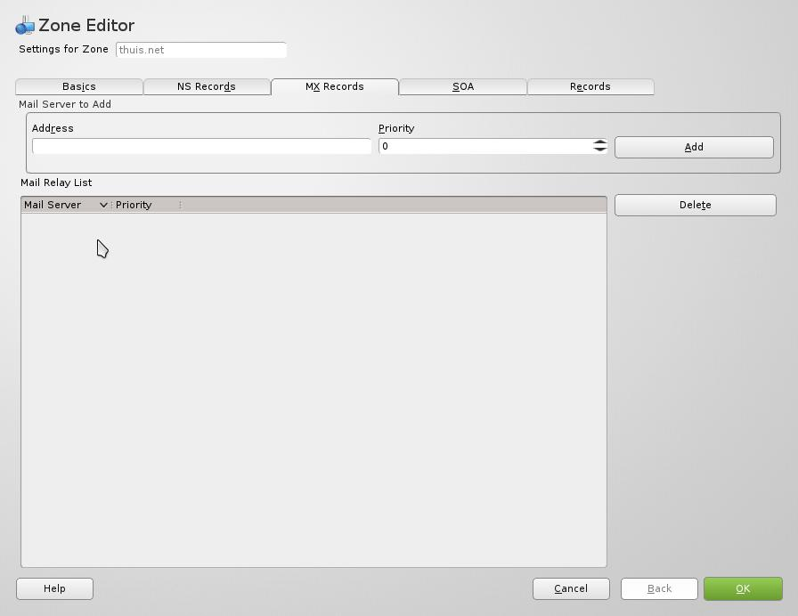
Task: Select the MX Records tab
Action: (x=335, y=86)
